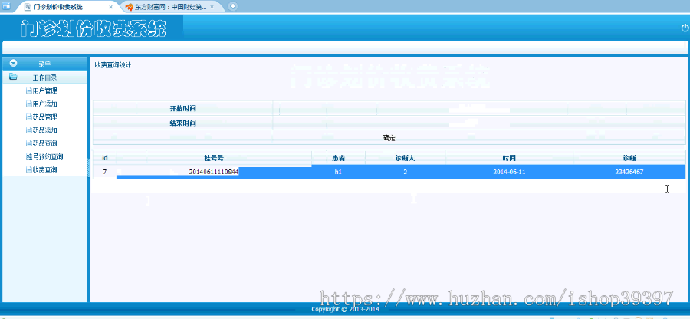Select the cell 20140611110844
Screen dimensions: 690x319
(214, 172)
